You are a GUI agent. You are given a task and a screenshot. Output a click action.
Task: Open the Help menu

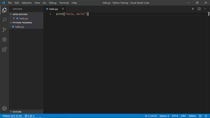[74, 3]
